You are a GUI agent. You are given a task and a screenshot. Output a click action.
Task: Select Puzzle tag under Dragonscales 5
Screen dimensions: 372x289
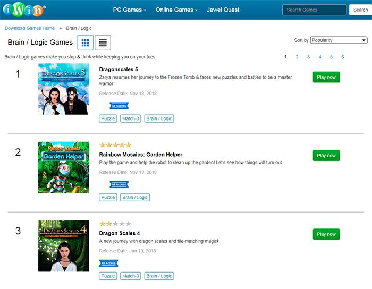point(108,118)
